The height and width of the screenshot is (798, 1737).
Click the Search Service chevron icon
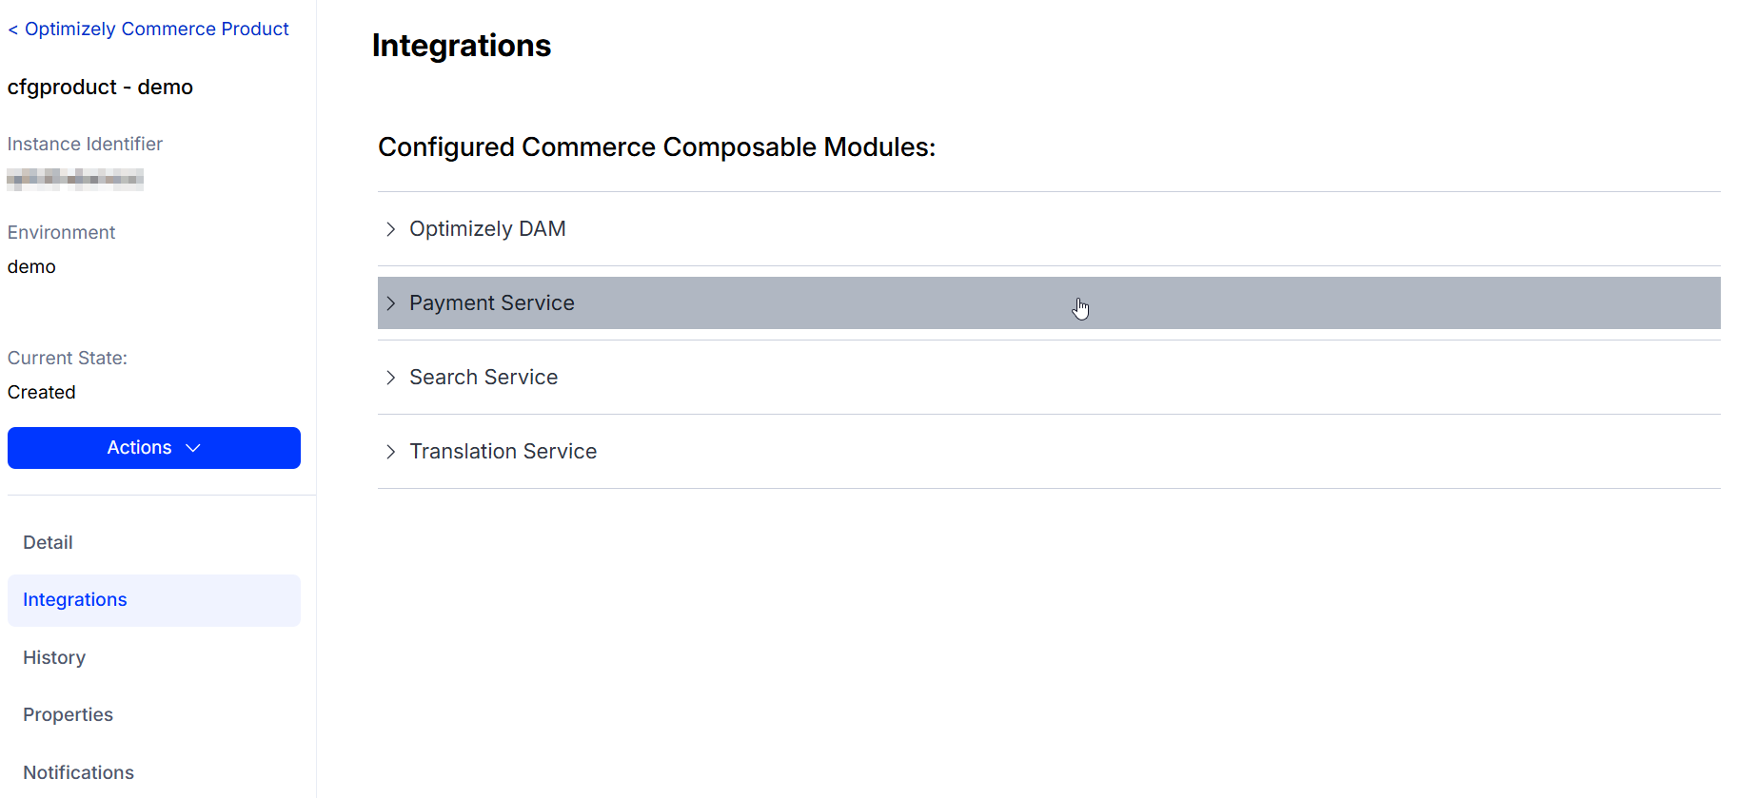click(390, 377)
